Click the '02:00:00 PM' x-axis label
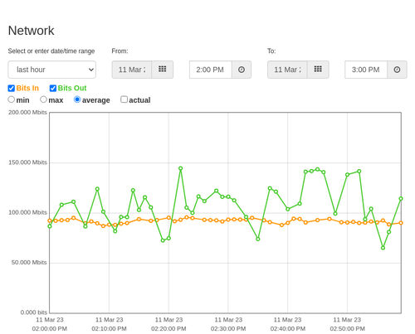 click(50, 329)
